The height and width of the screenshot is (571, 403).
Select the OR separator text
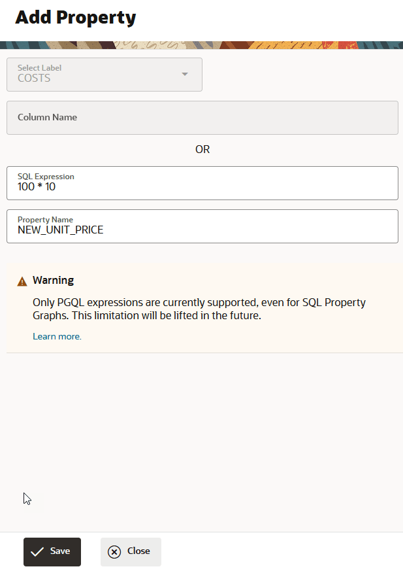click(x=202, y=149)
